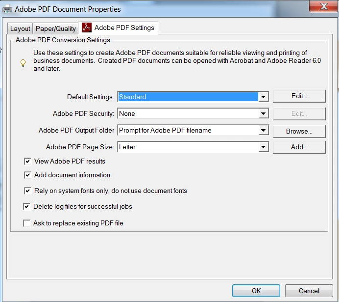Browse for an output folder
The width and height of the screenshot is (339, 302).
299,131
